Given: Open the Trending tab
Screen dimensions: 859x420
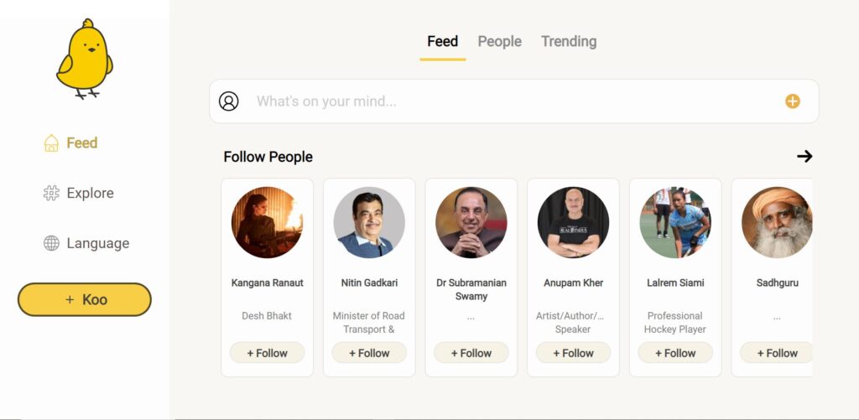Looking at the screenshot, I should (569, 42).
